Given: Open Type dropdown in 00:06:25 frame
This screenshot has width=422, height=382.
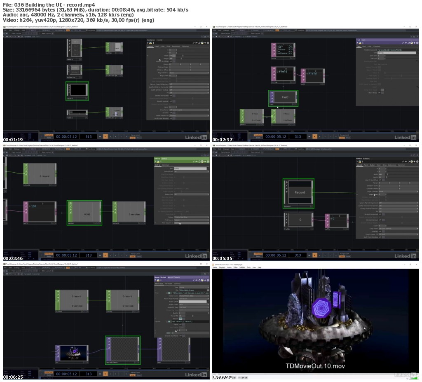Looking at the screenshot, I should point(194,287).
